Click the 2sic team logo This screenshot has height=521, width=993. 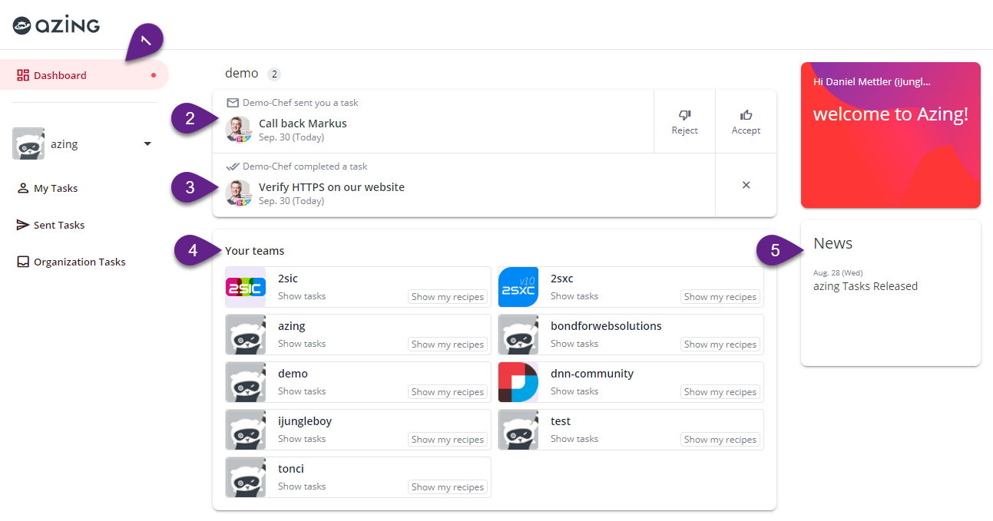pos(245,288)
